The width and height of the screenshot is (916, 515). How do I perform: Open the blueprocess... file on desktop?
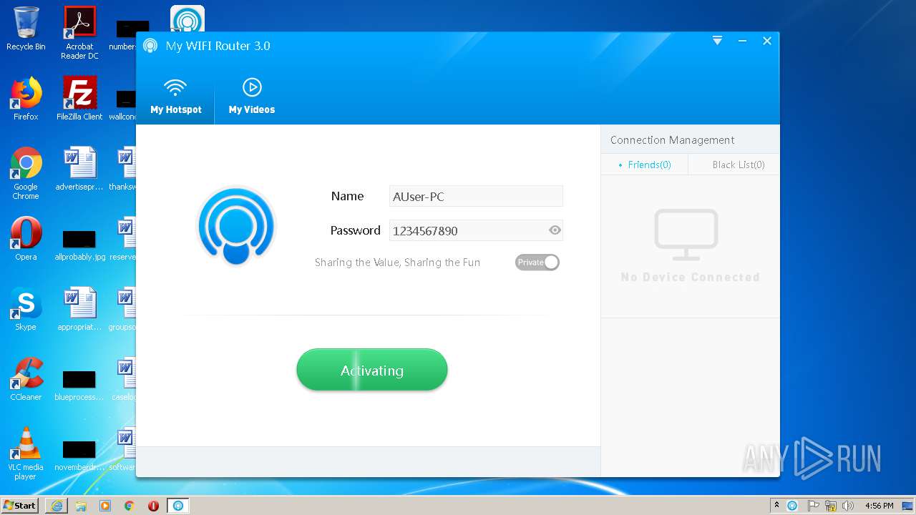[x=79, y=384]
